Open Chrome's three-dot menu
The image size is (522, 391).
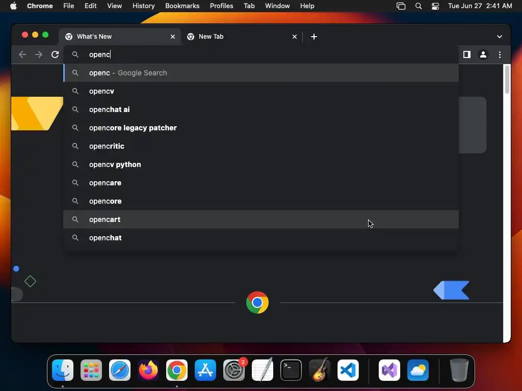500,54
